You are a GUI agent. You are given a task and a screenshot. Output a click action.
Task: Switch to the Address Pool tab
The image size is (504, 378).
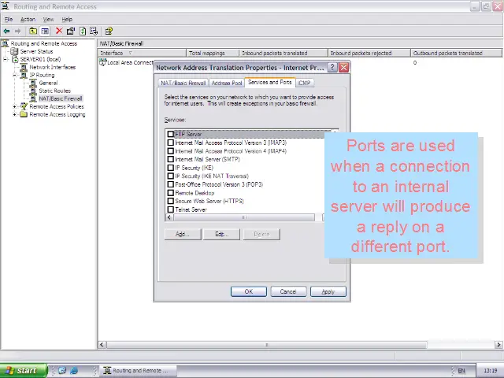[x=227, y=83]
